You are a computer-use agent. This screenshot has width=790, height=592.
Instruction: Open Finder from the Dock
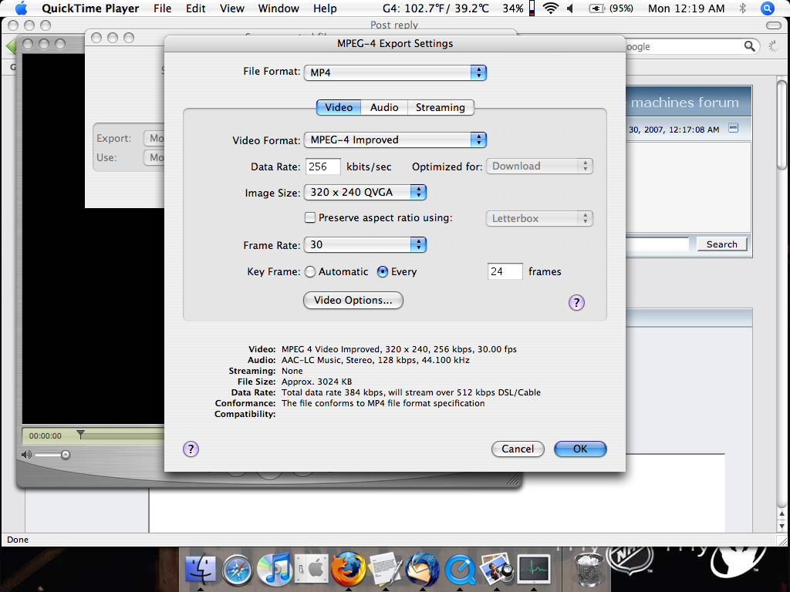[x=200, y=570]
